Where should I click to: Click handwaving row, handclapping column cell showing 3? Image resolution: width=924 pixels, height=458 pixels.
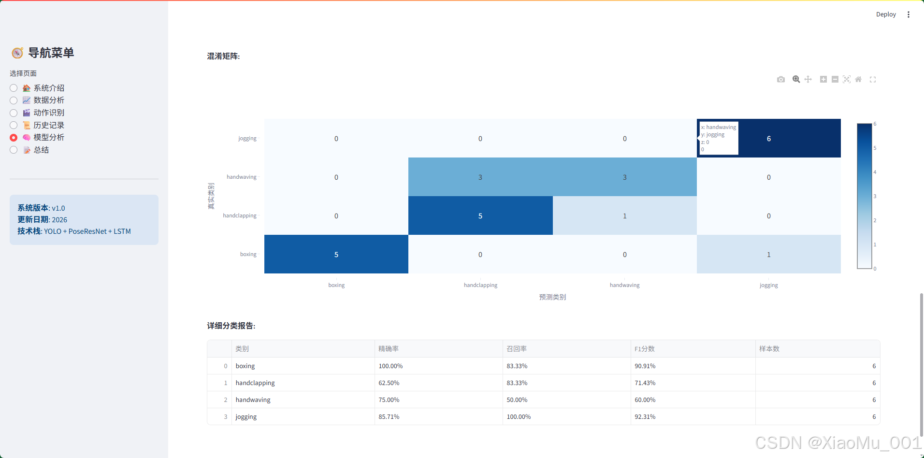click(x=480, y=177)
